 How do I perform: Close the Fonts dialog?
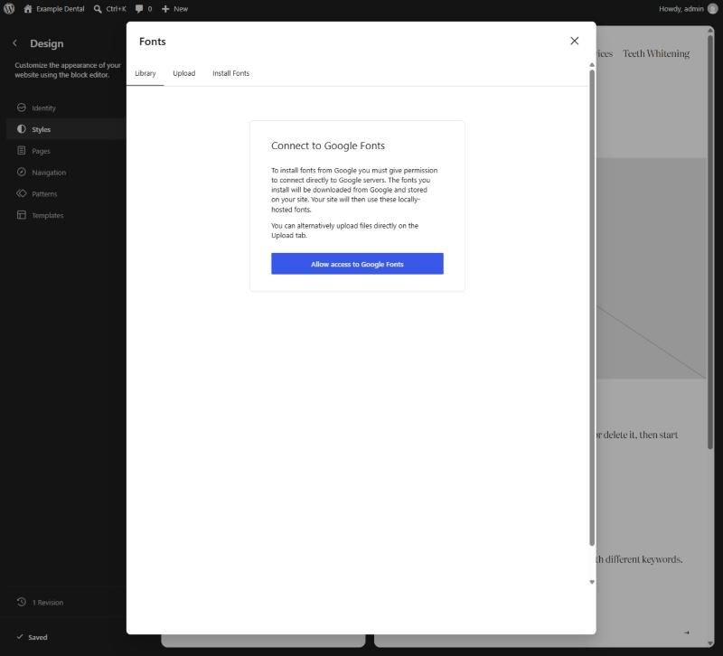575,41
